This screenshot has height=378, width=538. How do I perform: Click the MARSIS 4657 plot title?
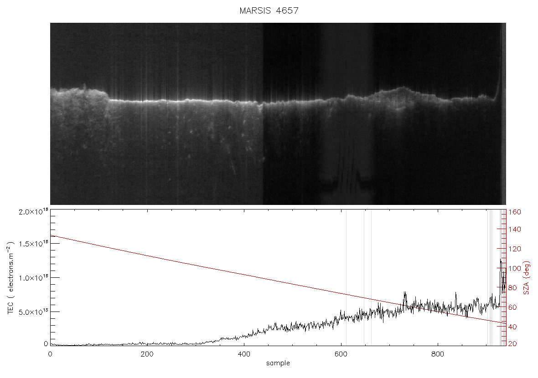(x=269, y=10)
